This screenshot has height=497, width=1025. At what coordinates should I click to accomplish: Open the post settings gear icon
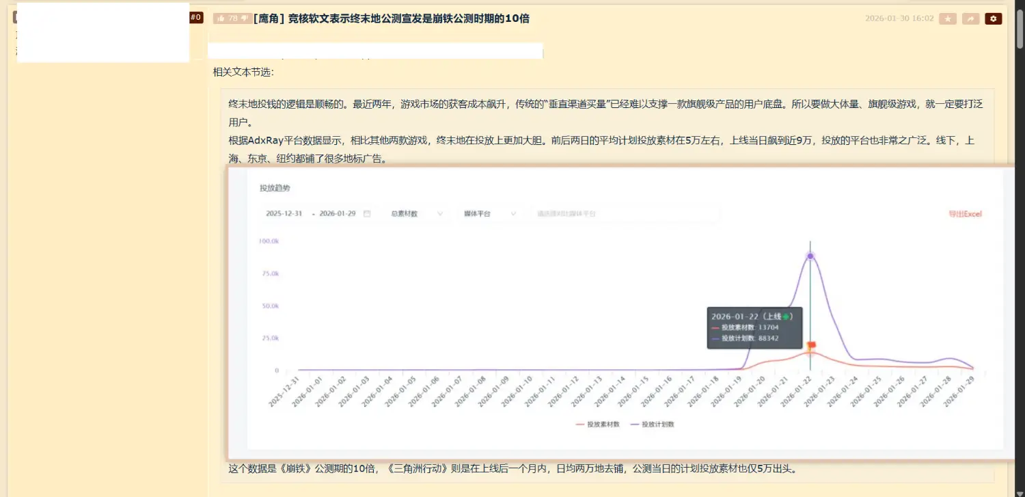[994, 19]
